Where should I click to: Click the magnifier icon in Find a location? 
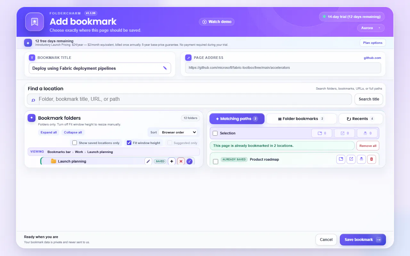(33, 100)
